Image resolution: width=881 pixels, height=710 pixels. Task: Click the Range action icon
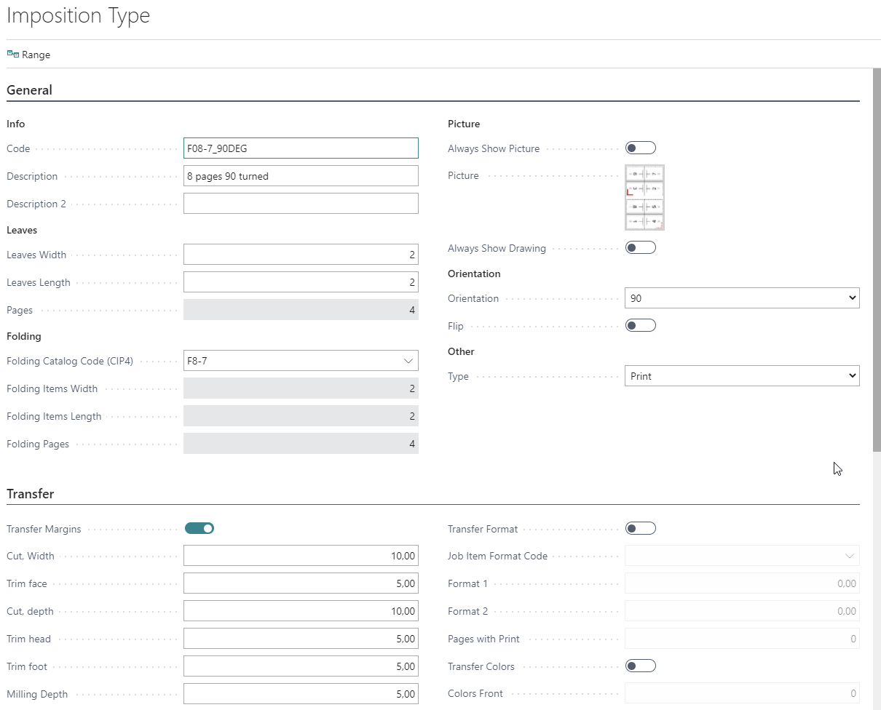tap(13, 55)
